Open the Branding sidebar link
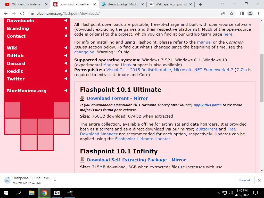The image size is (264, 198). (18, 28)
